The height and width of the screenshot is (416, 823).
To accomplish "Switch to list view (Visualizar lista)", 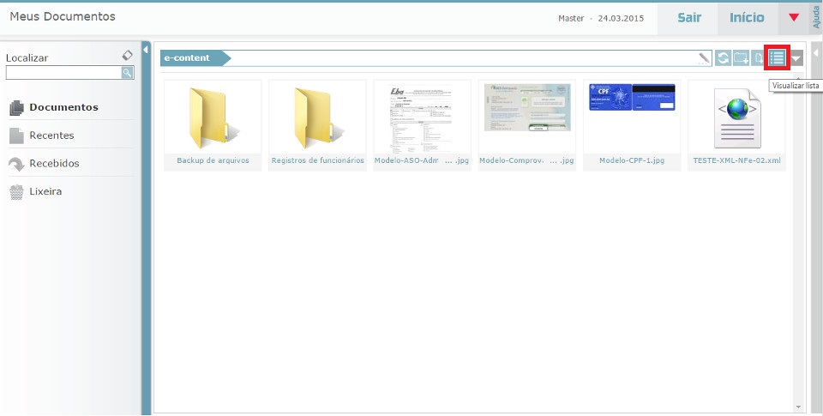I will pos(777,58).
